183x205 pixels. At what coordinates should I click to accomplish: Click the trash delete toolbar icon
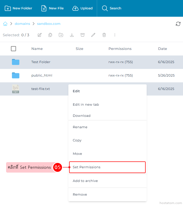[104, 35]
